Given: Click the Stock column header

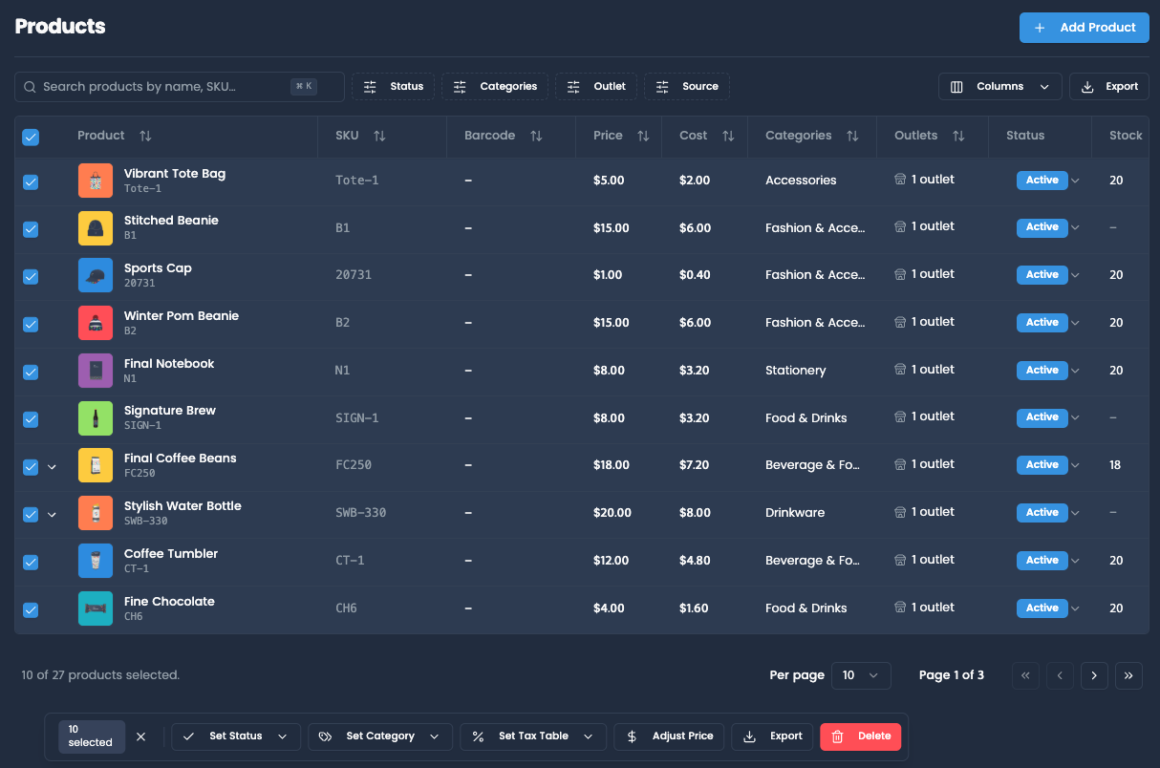Looking at the screenshot, I should 1126,136.
